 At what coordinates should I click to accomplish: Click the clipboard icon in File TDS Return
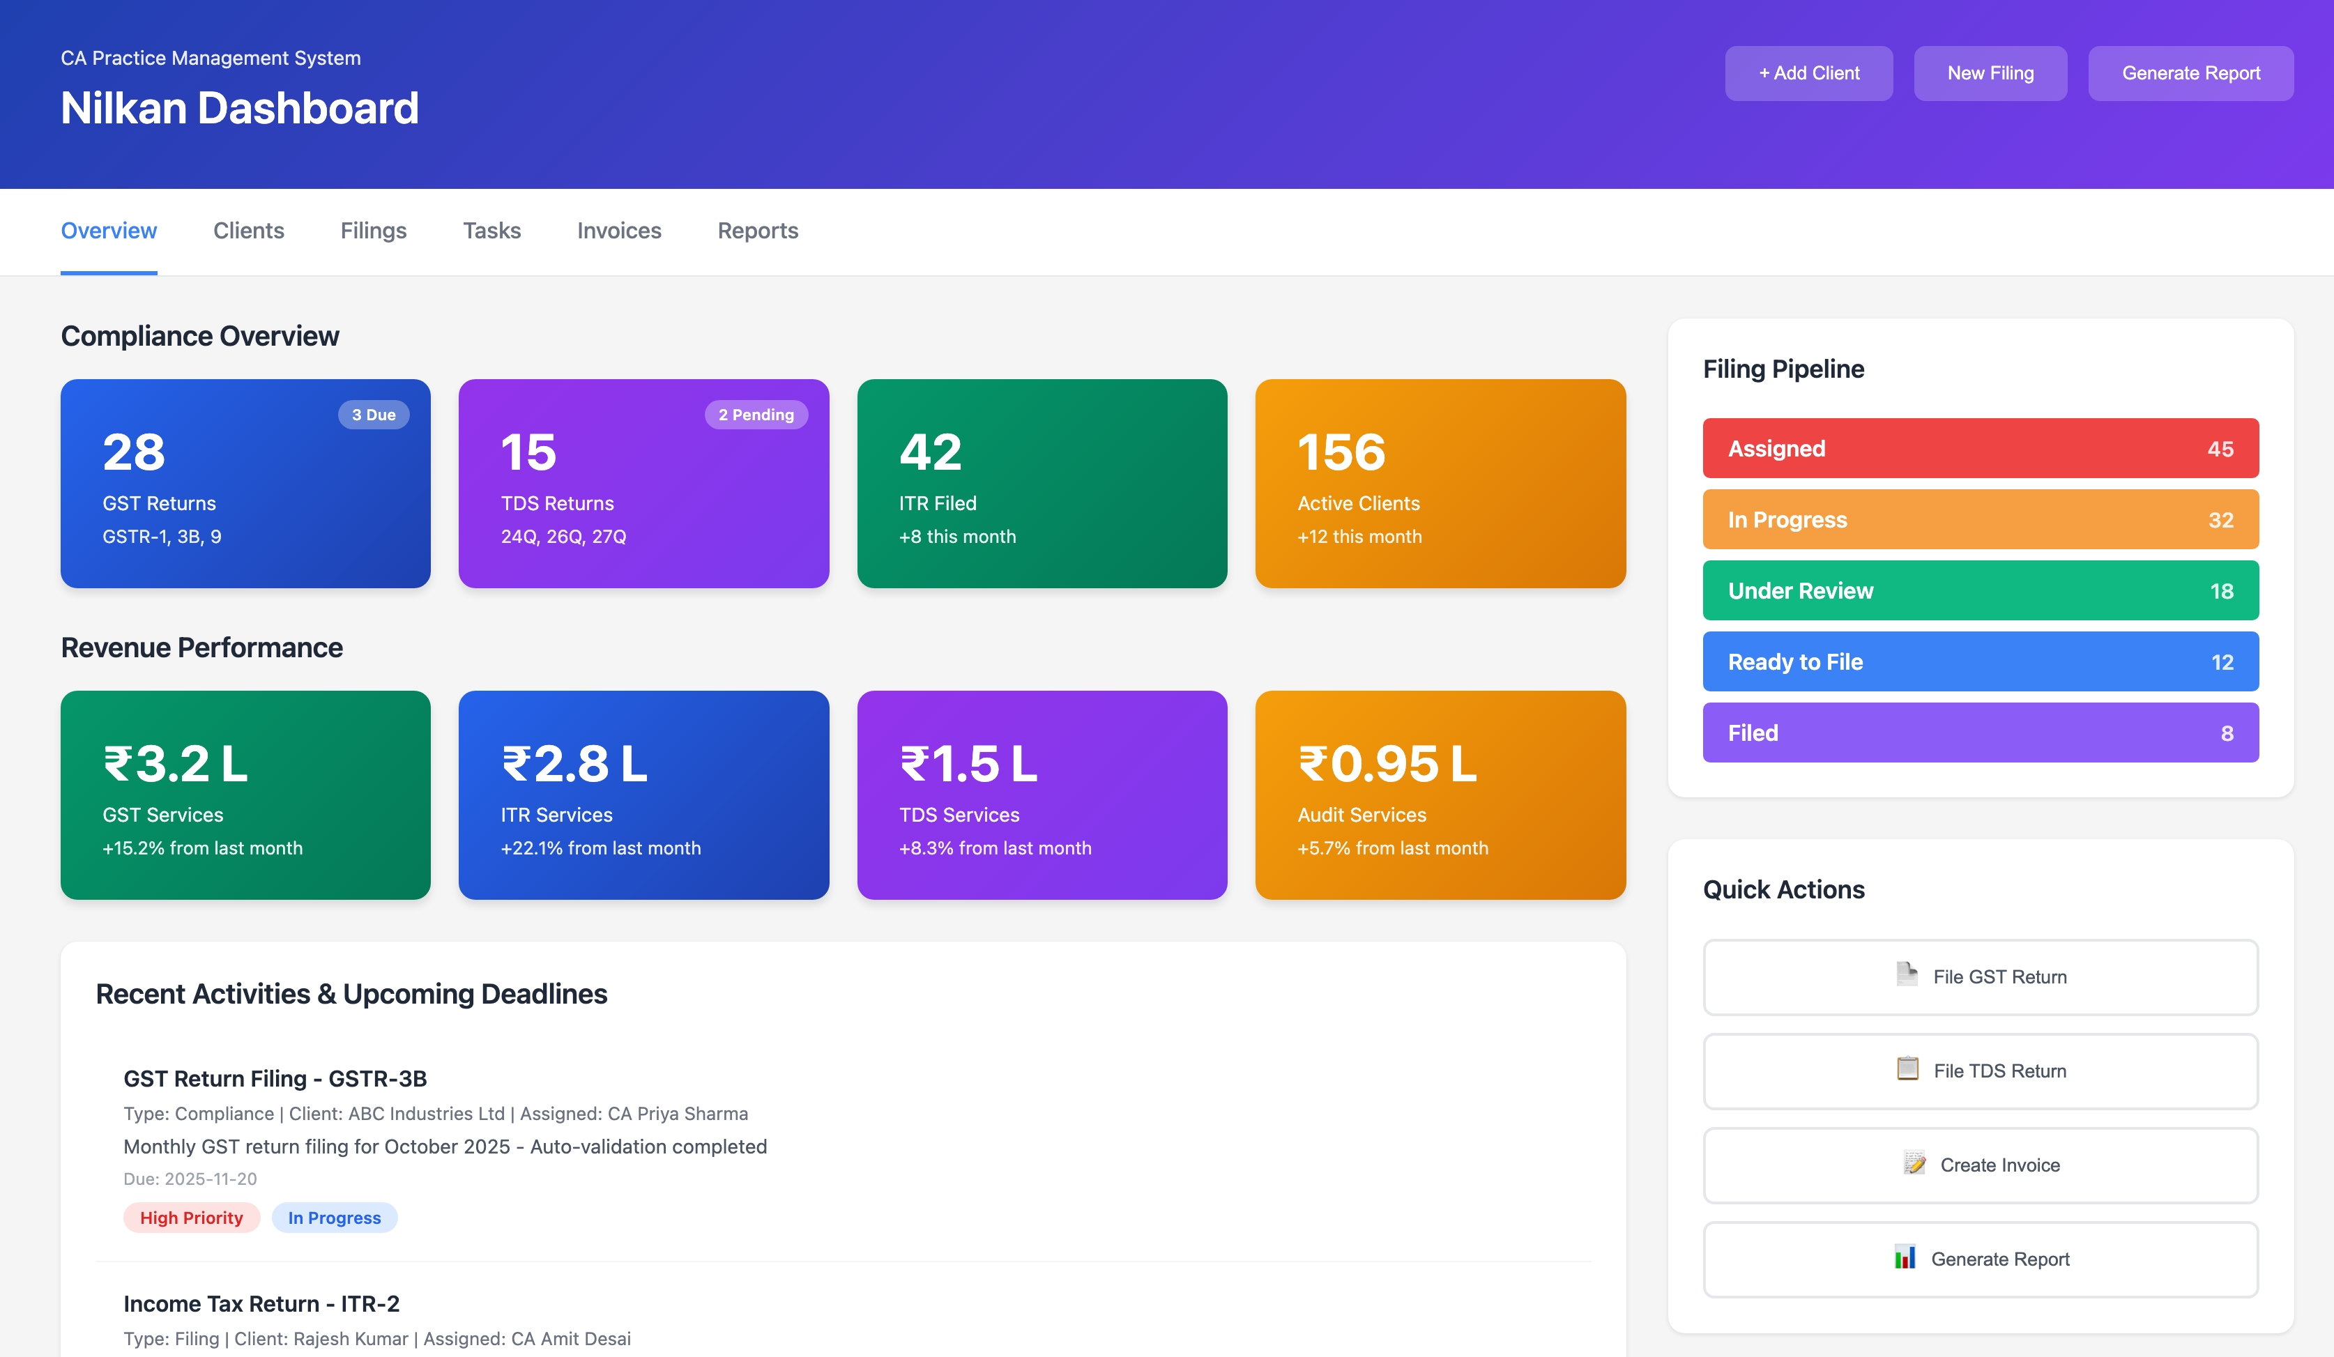pyautogui.click(x=1907, y=1069)
